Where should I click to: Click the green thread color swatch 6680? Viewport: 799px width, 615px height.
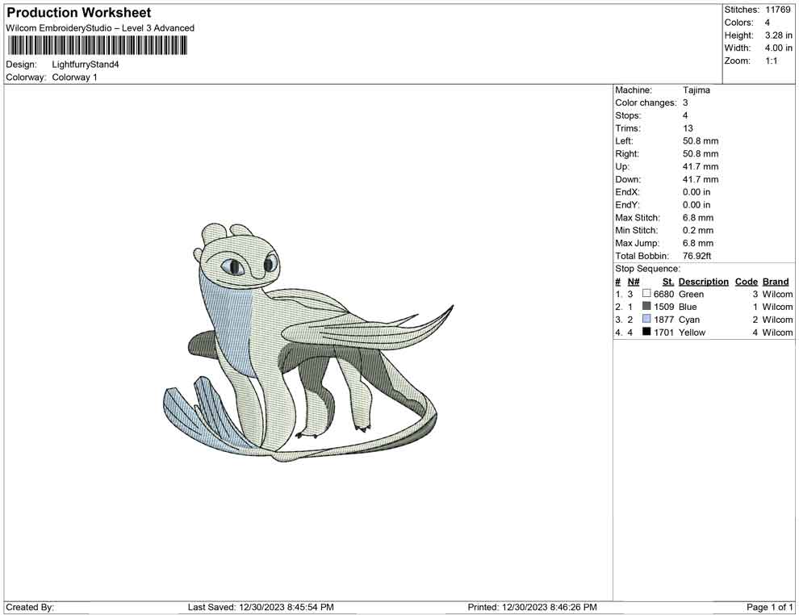(646, 294)
